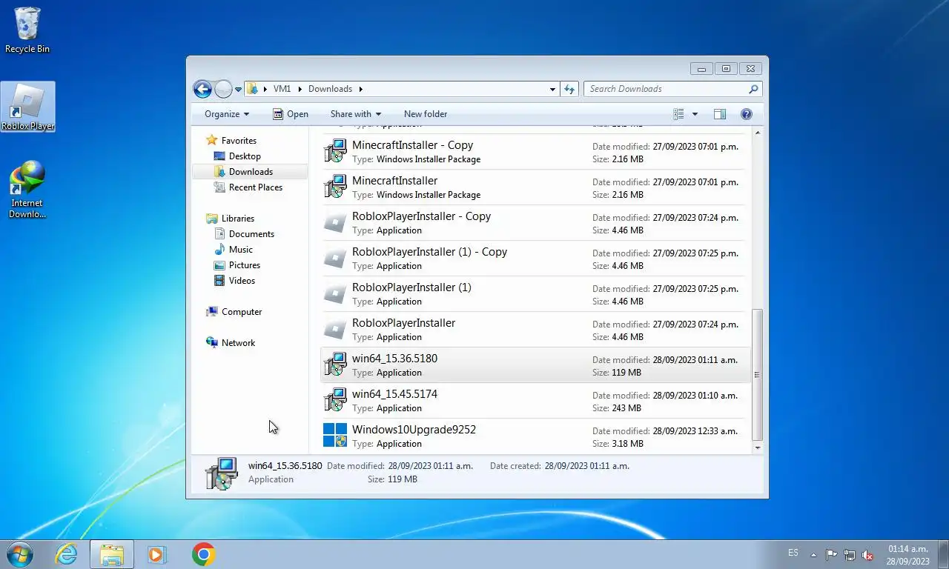Image resolution: width=949 pixels, height=569 pixels.
Task: Click VM1 in the address breadcrumb
Action: 282,89
